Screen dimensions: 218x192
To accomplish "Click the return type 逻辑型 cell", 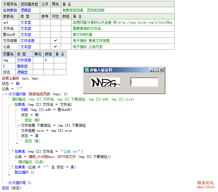I will coord(29,10).
